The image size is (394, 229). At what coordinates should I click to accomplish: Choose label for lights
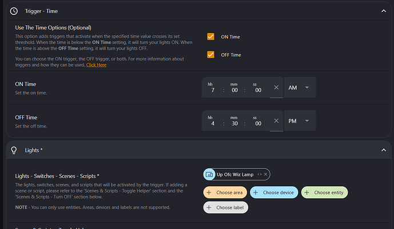pos(226,207)
